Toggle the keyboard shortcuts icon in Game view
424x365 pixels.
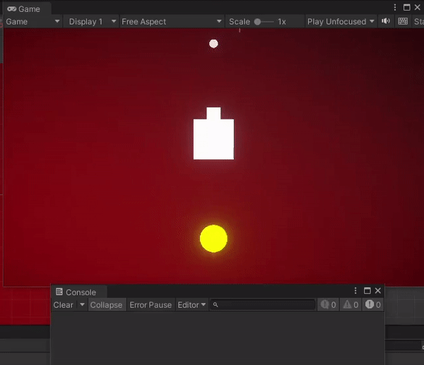tap(403, 21)
